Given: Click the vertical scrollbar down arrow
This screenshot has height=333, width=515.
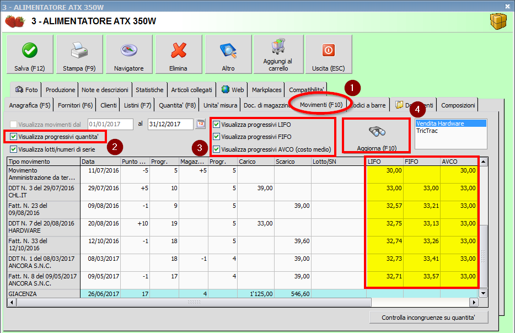Looking at the screenshot, I should [484, 293].
